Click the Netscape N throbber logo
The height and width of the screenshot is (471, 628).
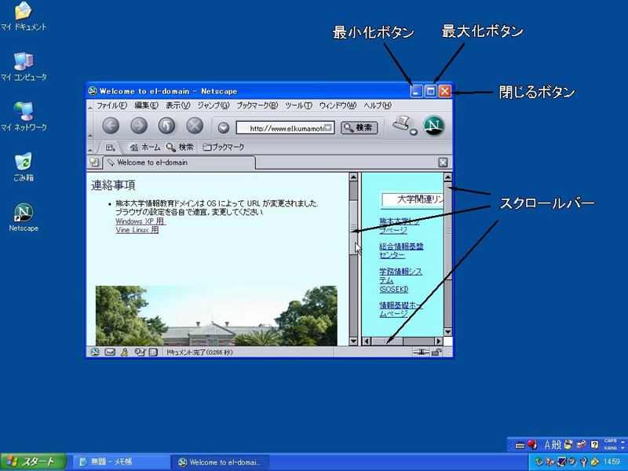tap(434, 126)
